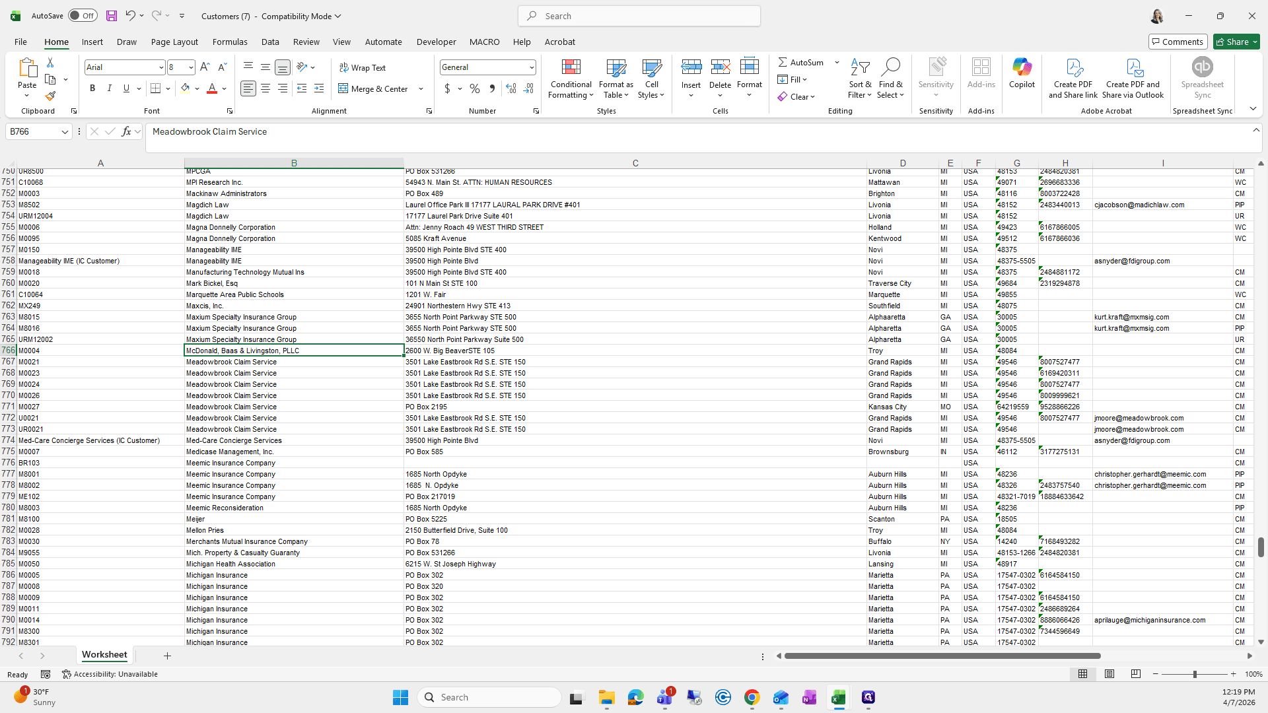Image resolution: width=1268 pixels, height=713 pixels.
Task: Click the Save icon in title bar
Action: [x=112, y=16]
